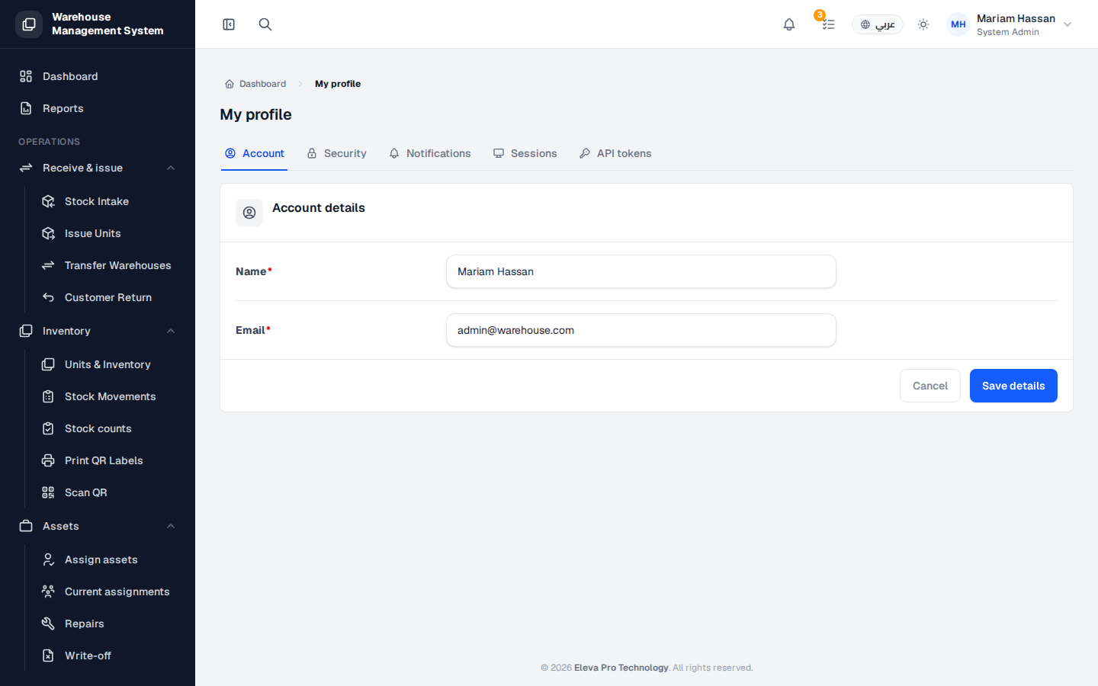Open Assign assets page

pos(108,559)
